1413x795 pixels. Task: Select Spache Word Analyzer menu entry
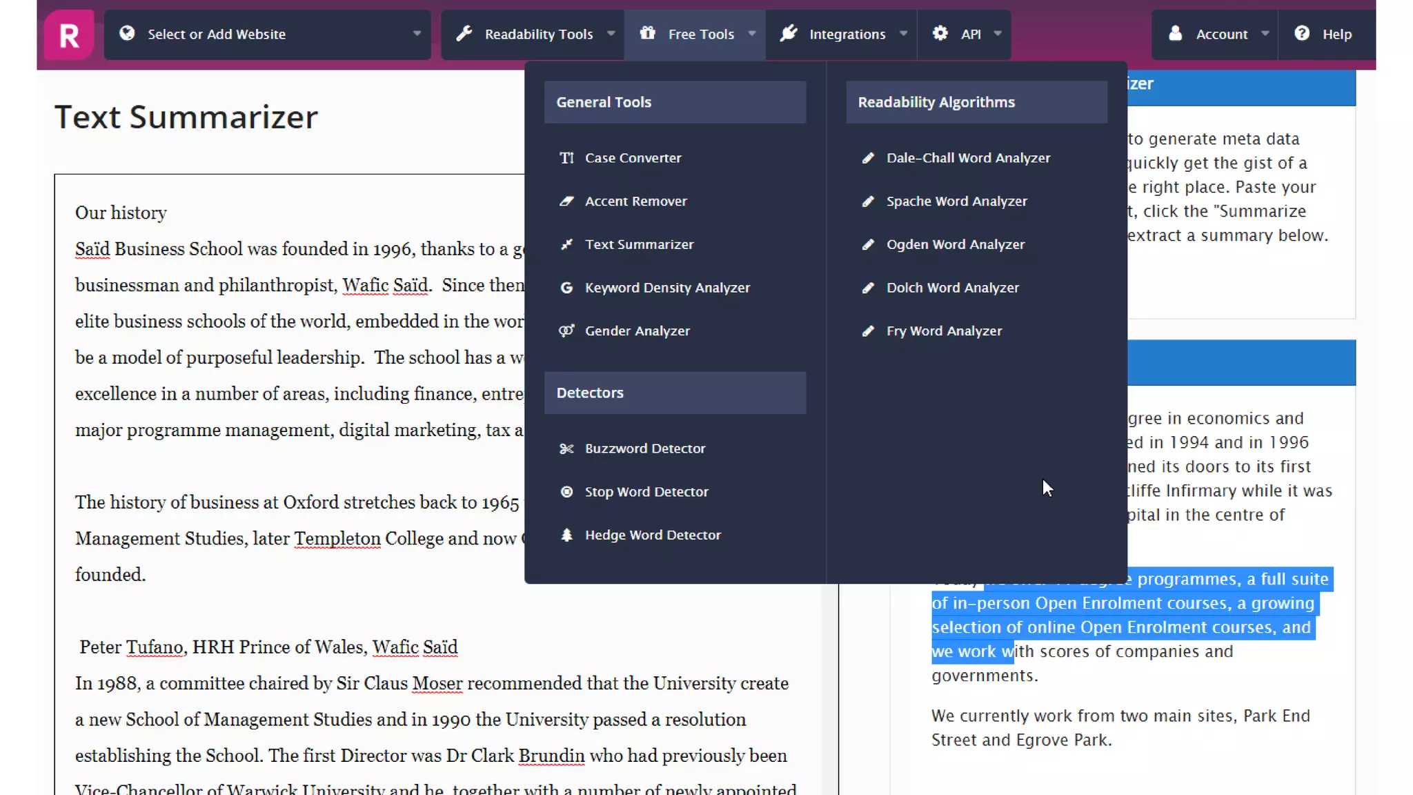click(x=956, y=202)
